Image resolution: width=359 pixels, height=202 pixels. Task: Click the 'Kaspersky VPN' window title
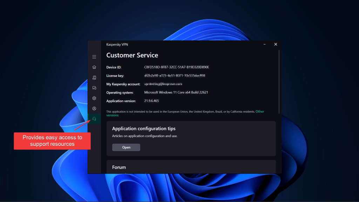[117, 45]
